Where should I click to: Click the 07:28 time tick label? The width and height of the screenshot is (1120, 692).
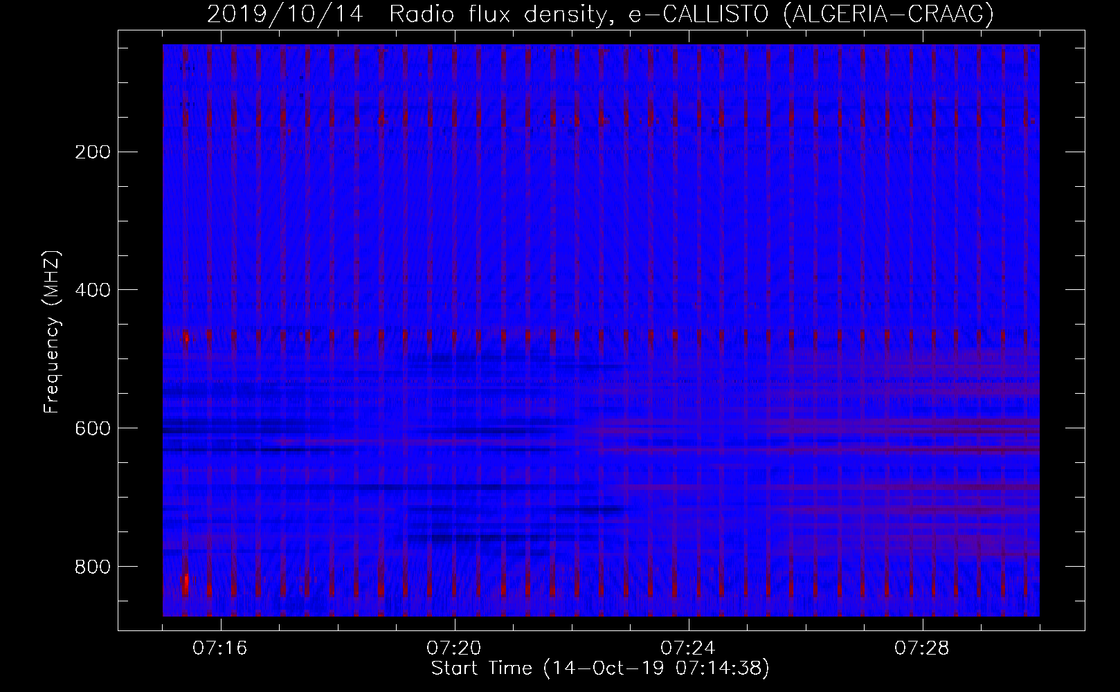coord(923,648)
